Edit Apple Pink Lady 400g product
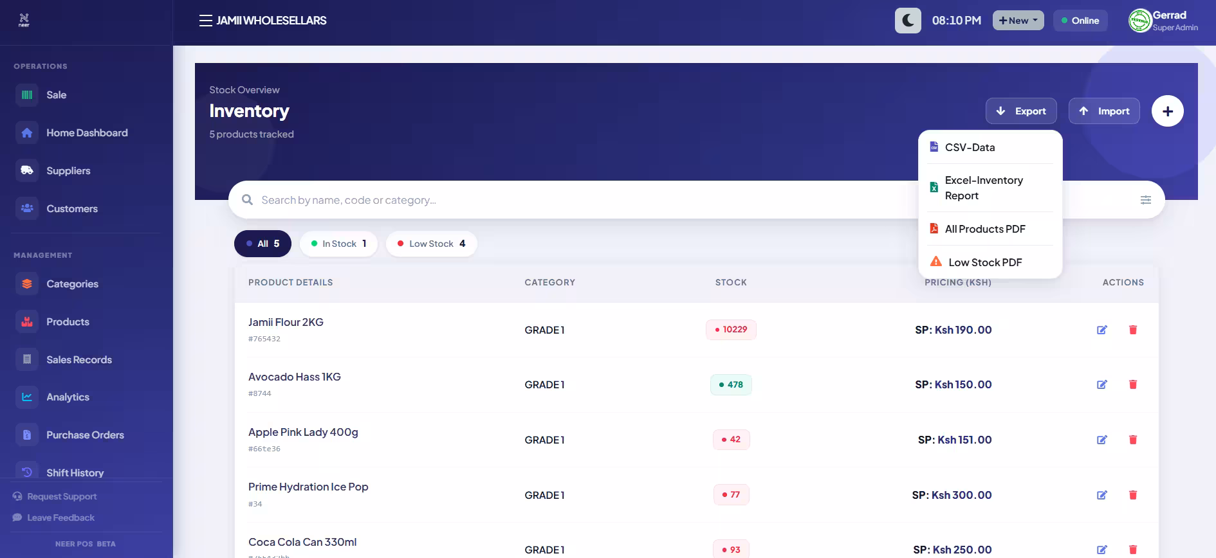 coord(1102,440)
